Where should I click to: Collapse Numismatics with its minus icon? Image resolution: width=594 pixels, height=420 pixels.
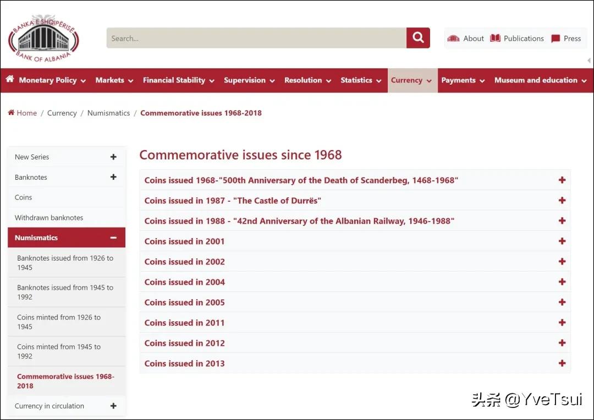click(113, 238)
